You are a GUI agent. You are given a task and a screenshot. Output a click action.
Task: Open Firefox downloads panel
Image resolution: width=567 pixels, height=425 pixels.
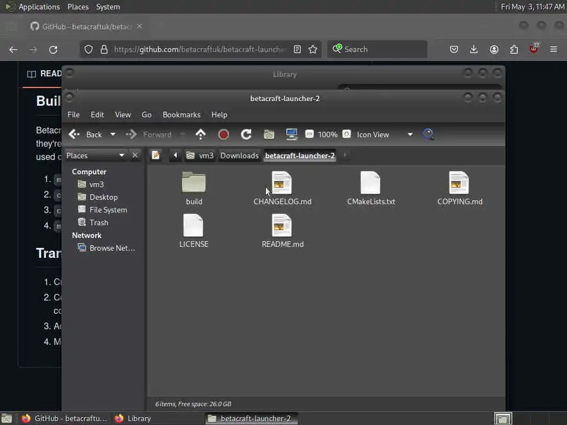[474, 49]
